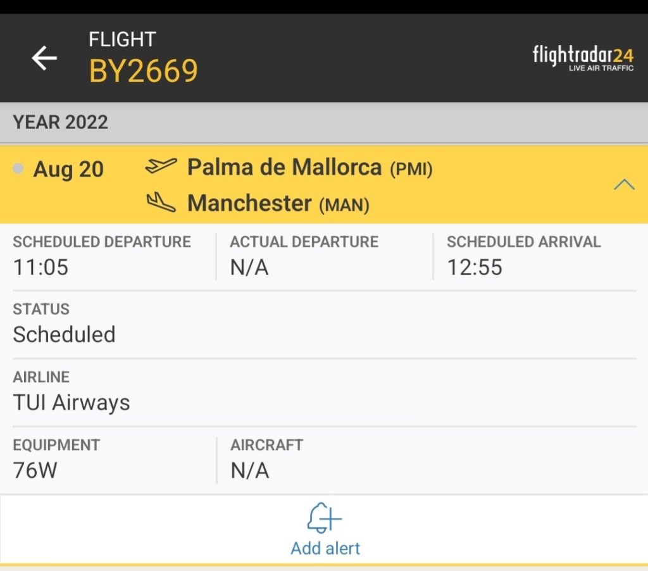Click the Flightradar24 logo
Image resolution: width=648 pixels, height=571 pixels.
click(582, 58)
